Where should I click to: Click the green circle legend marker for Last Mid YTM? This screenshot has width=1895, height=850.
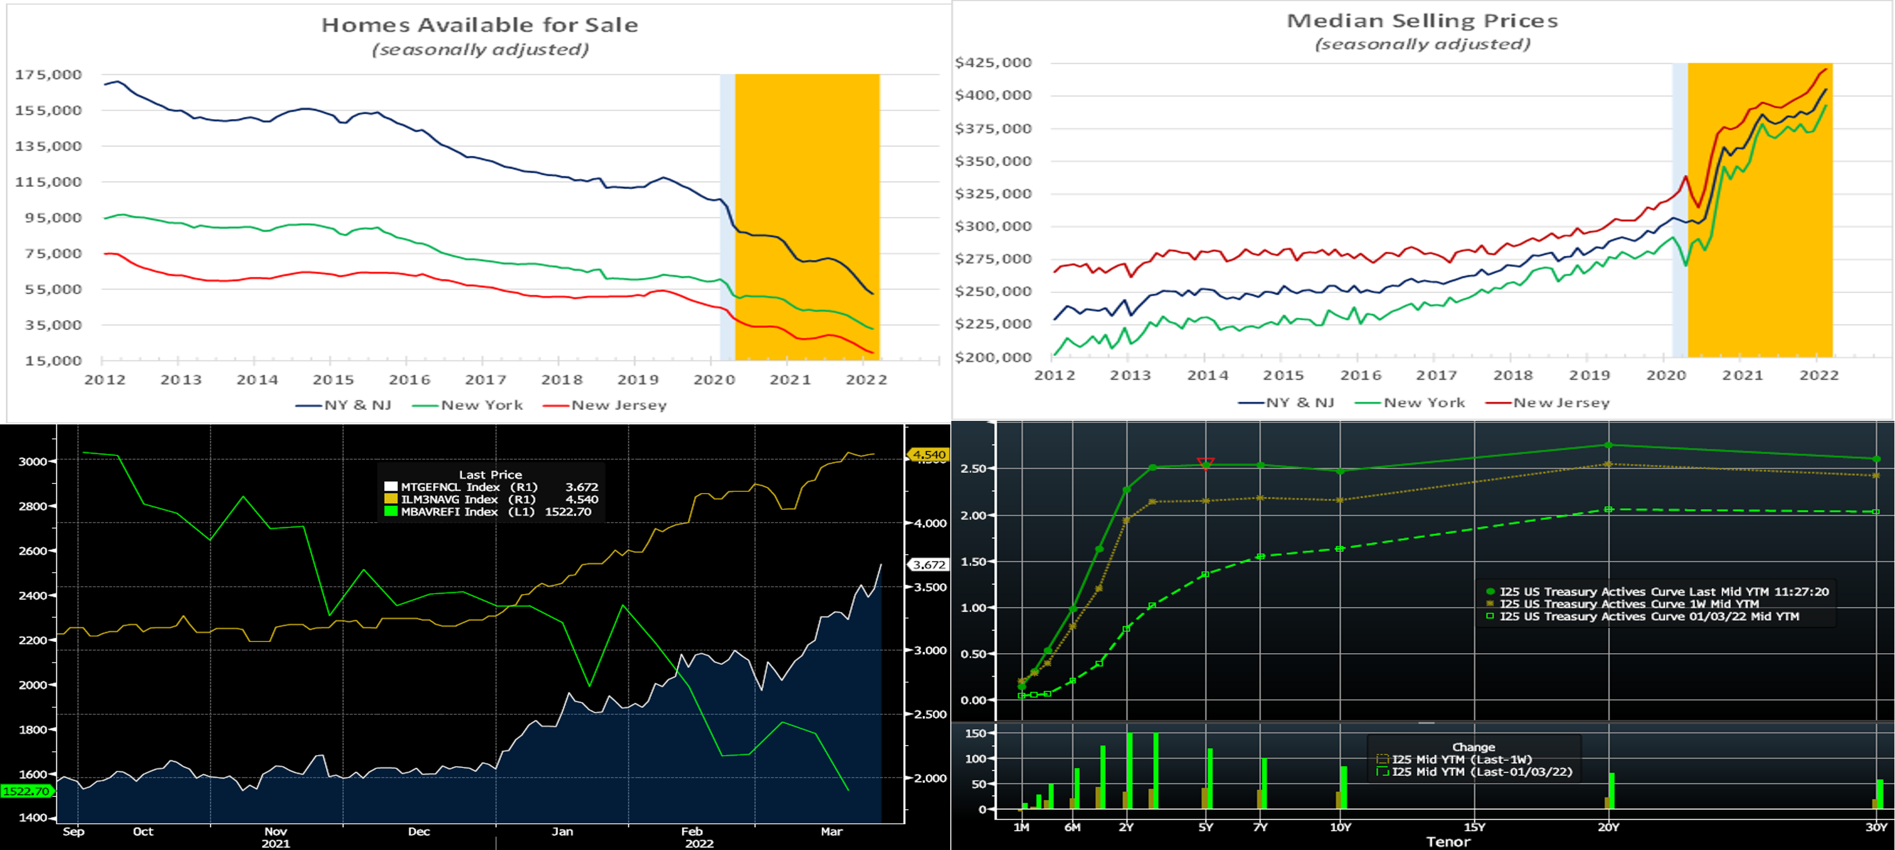coord(1490,592)
